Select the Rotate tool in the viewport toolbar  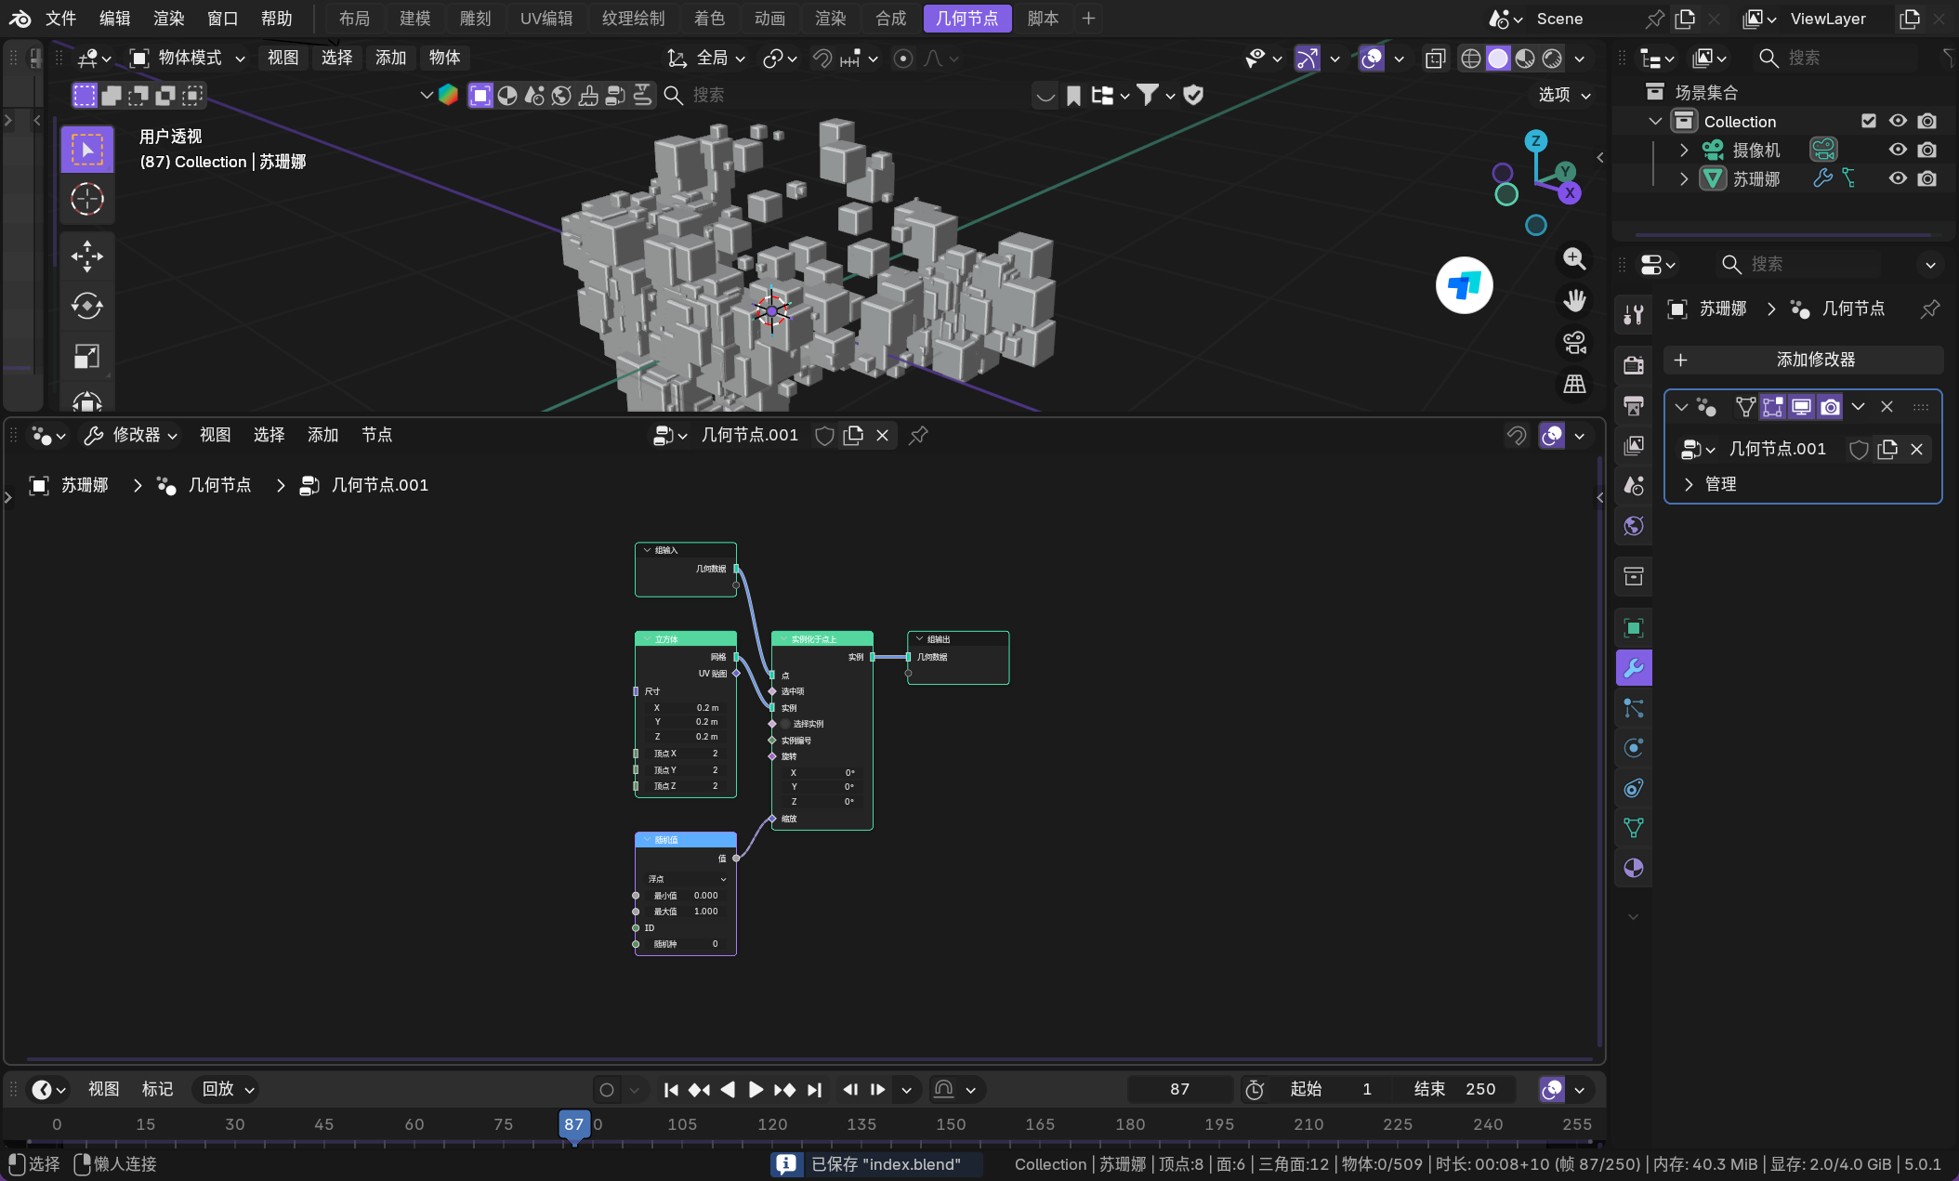pyautogui.click(x=87, y=306)
